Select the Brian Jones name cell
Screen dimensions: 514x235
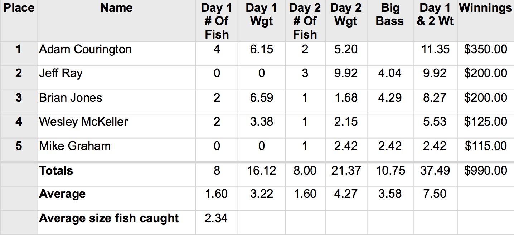pos(71,98)
